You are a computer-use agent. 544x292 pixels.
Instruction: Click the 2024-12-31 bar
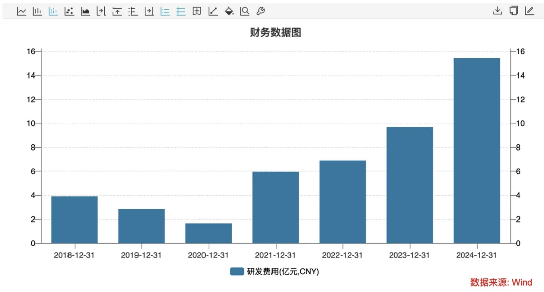477,151
